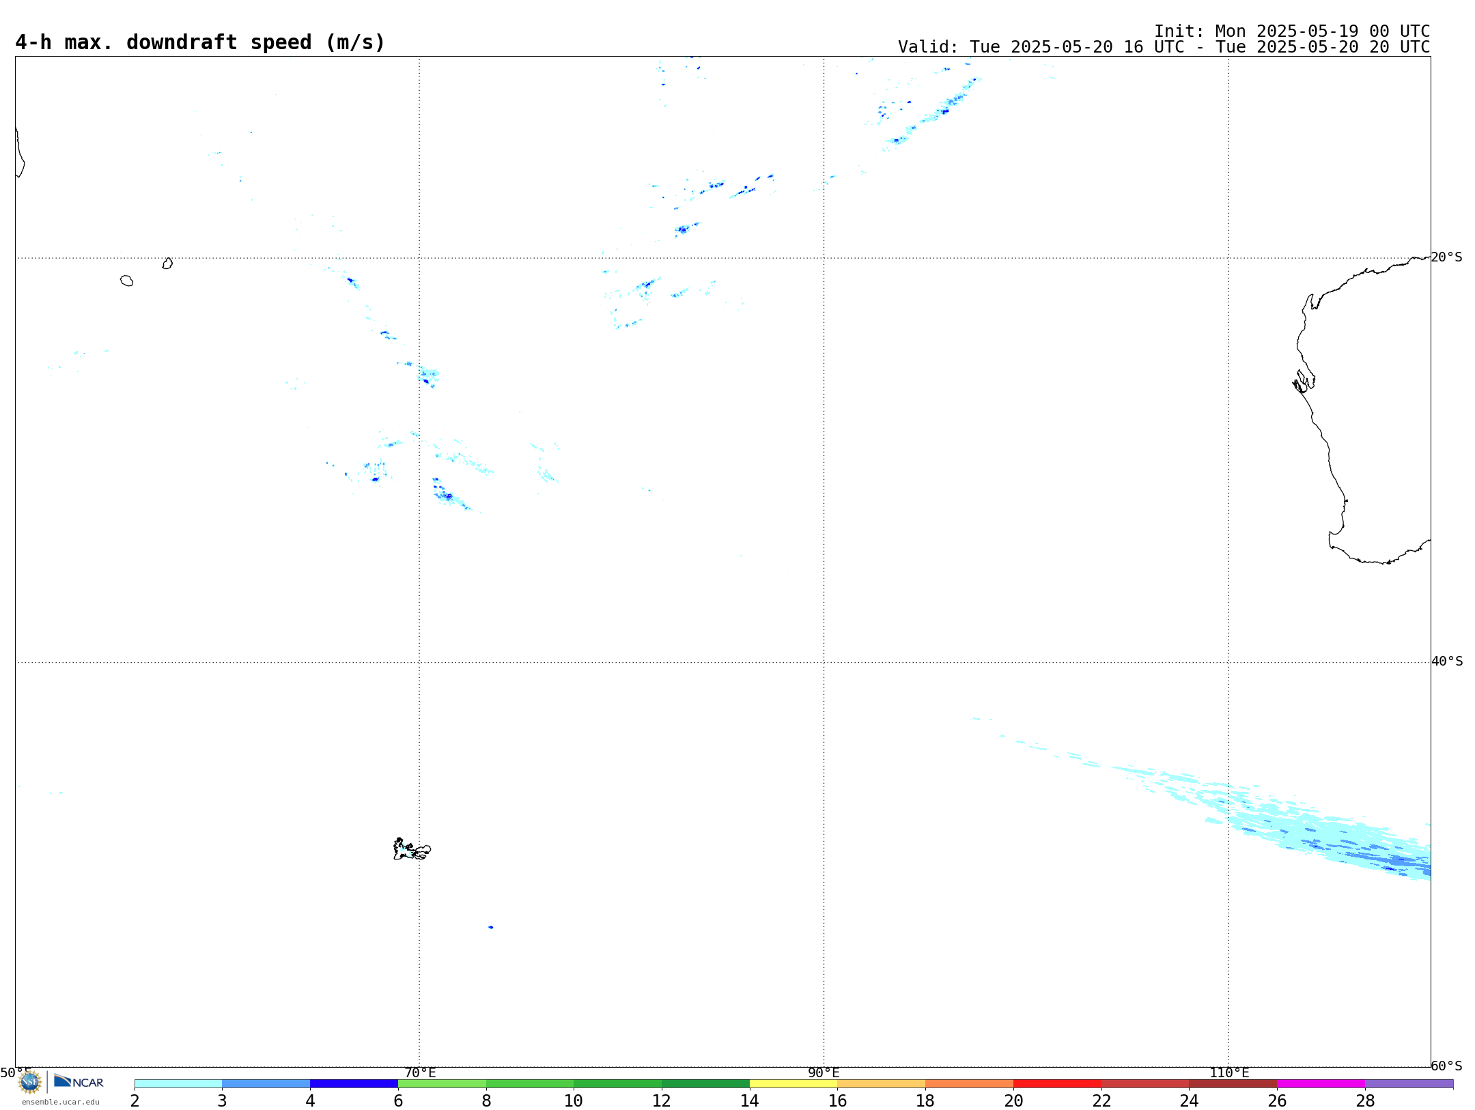Click the 20°S latitude label

point(1446,257)
